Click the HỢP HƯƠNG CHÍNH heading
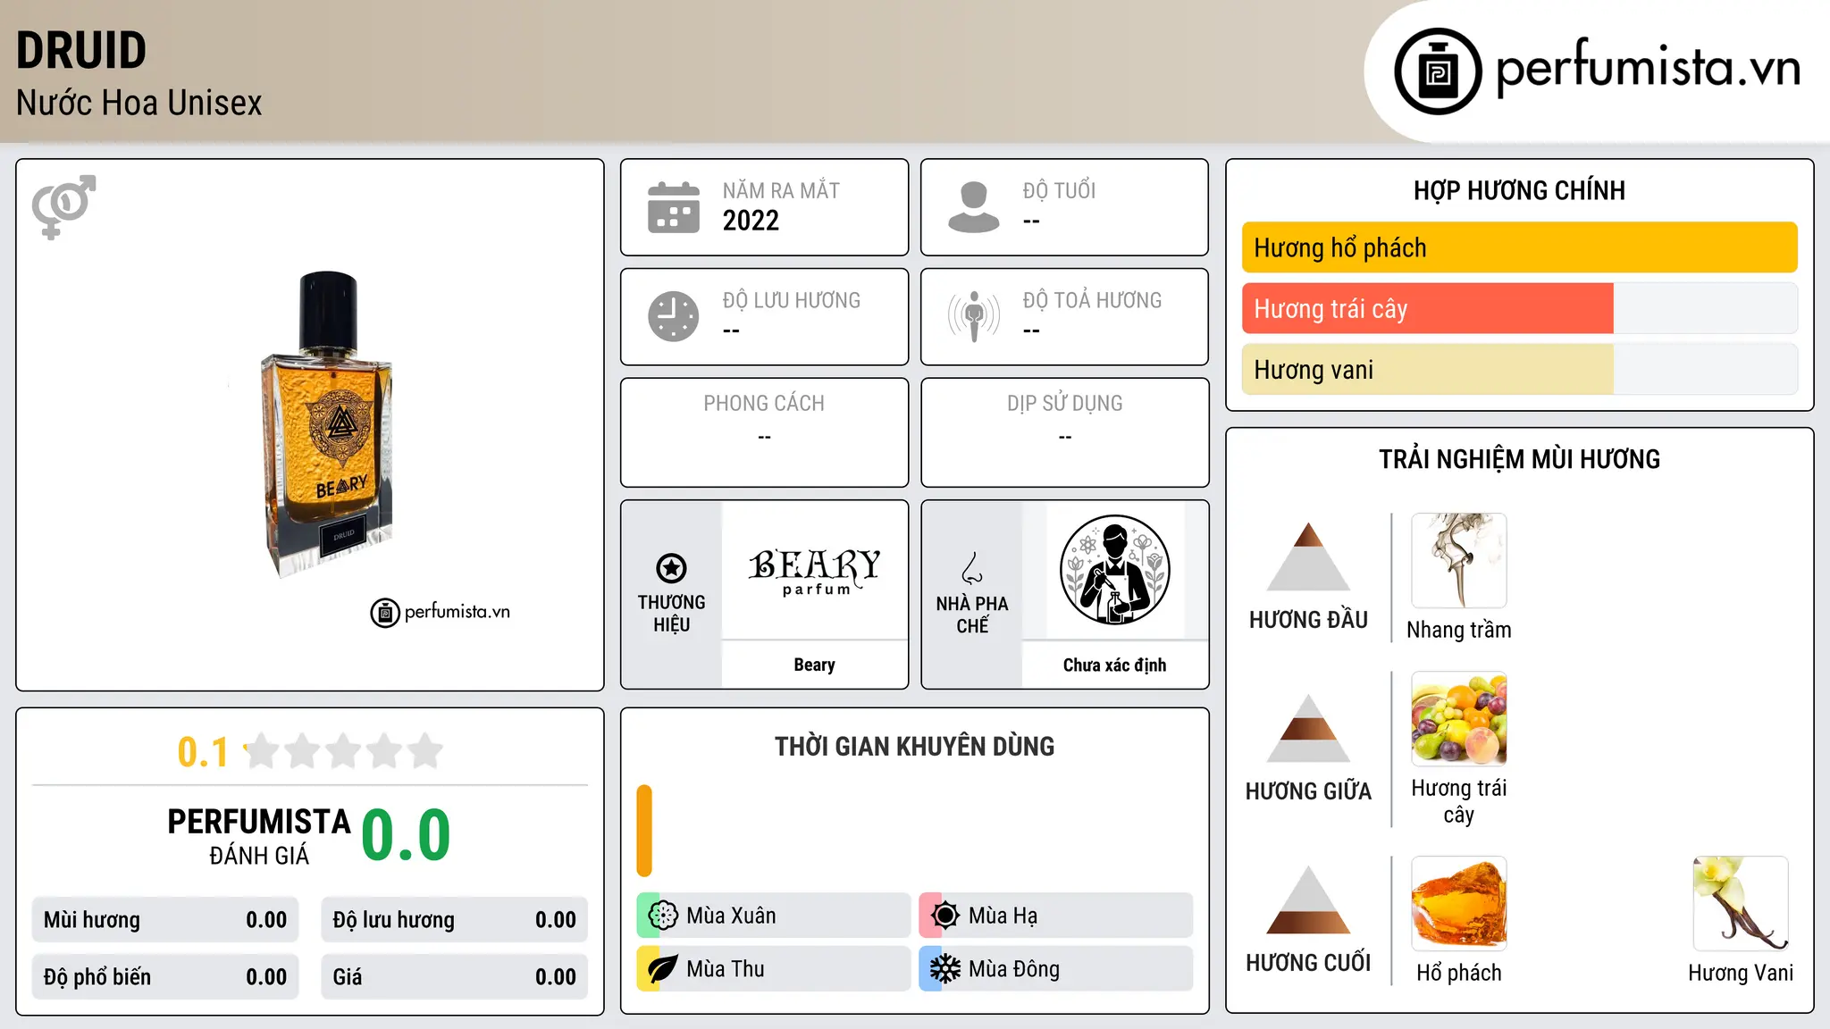This screenshot has height=1029, width=1830. pos(1519,190)
